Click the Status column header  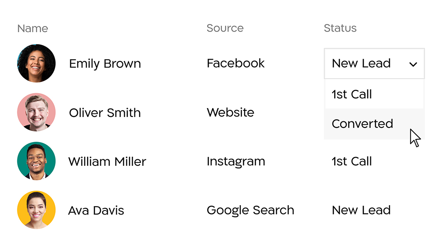340,28
